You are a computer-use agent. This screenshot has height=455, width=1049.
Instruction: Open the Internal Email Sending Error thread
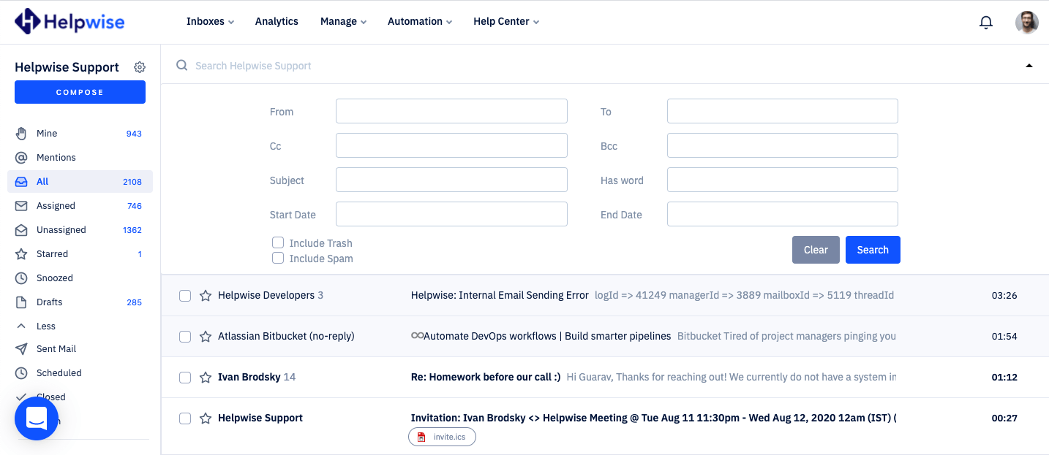click(x=500, y=296)
